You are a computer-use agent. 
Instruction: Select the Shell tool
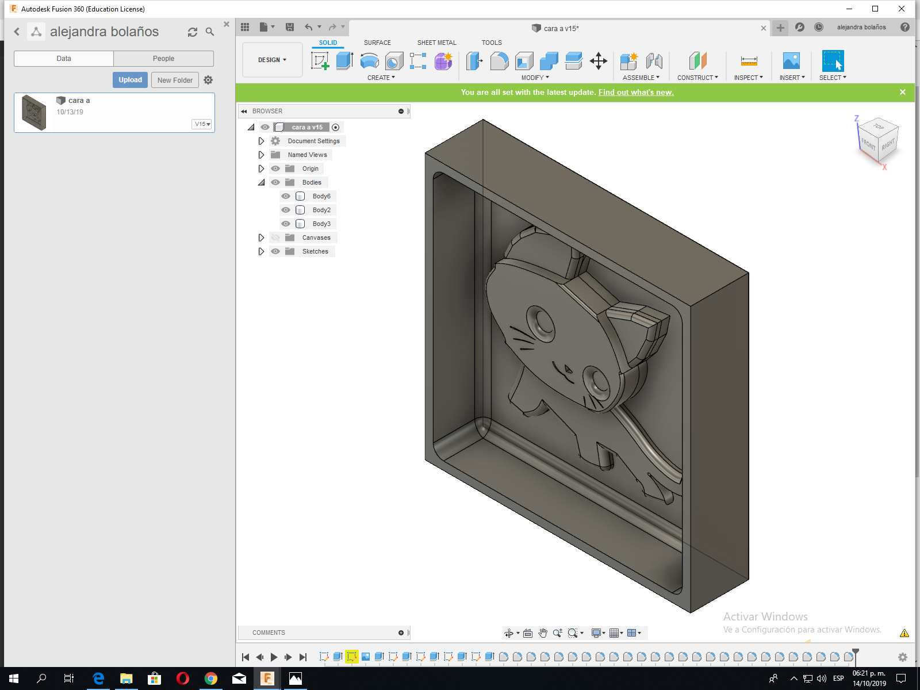(524, 60)
